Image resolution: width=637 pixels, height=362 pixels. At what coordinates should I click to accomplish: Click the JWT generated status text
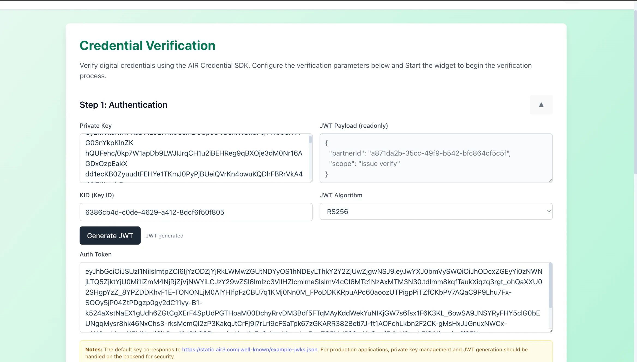(x=164, y=236)
